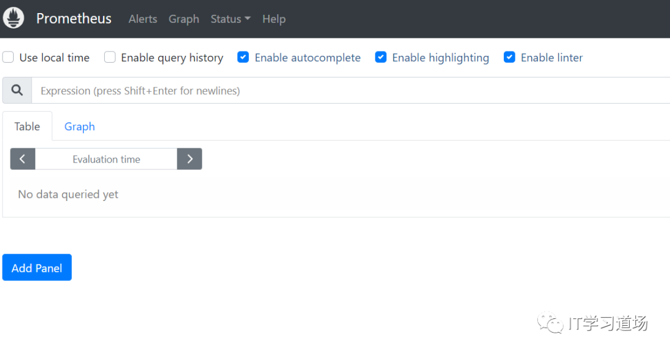Uncheck Enable highlighting option
Viewport: 670px width, 353px height.
(381, 58)
